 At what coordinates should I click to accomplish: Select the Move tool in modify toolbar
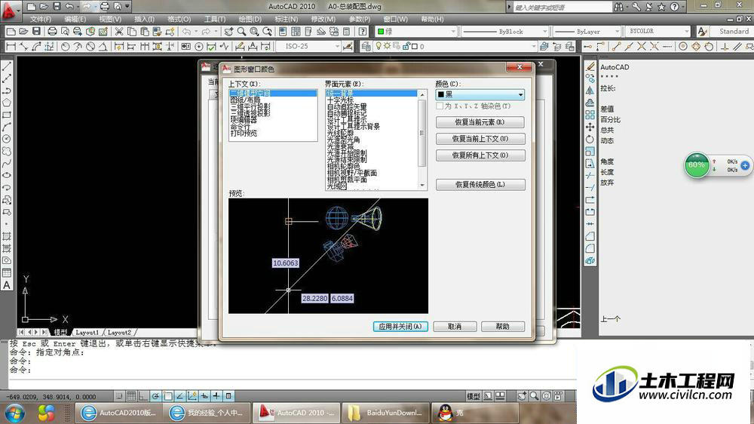pyautogui.click(x=590, y=127)
